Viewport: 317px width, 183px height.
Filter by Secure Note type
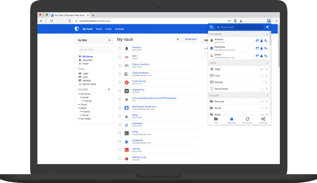[x=89, y=84]
